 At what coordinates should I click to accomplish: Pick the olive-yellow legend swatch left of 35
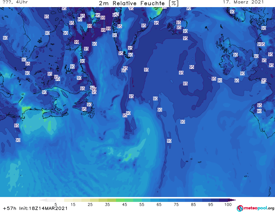pyautogui.click(x=103, y=200)
